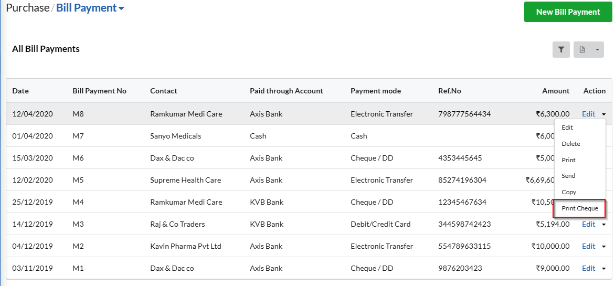This screenshot has width=615, height=286.
Task: Click the Purchase breadcrumb link
Action: click(27, 8)
